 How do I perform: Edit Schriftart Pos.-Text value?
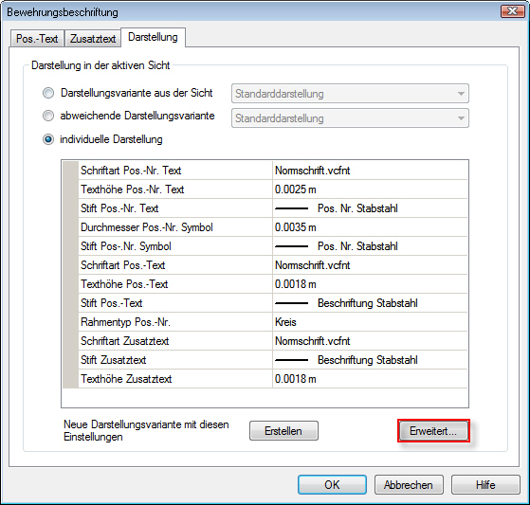(x=370, y=265)
